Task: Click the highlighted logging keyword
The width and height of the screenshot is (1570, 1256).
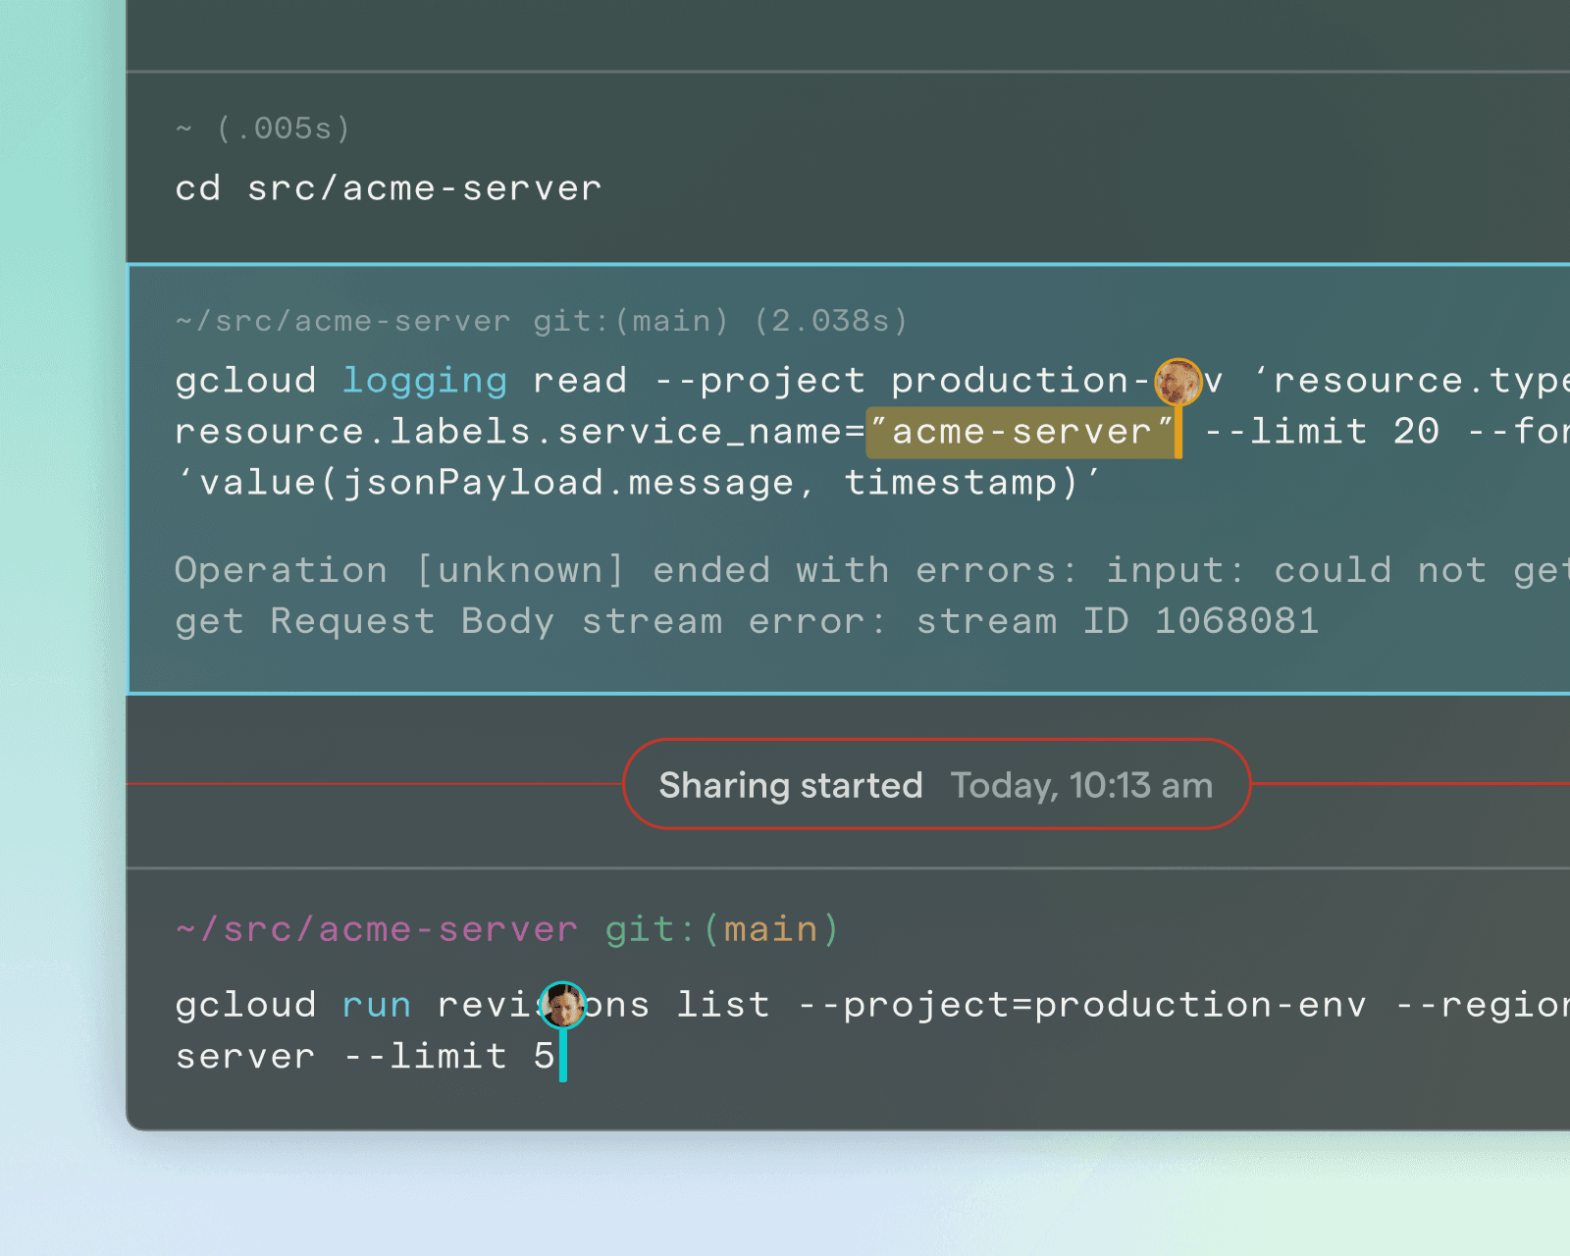Action: [425, 380]
